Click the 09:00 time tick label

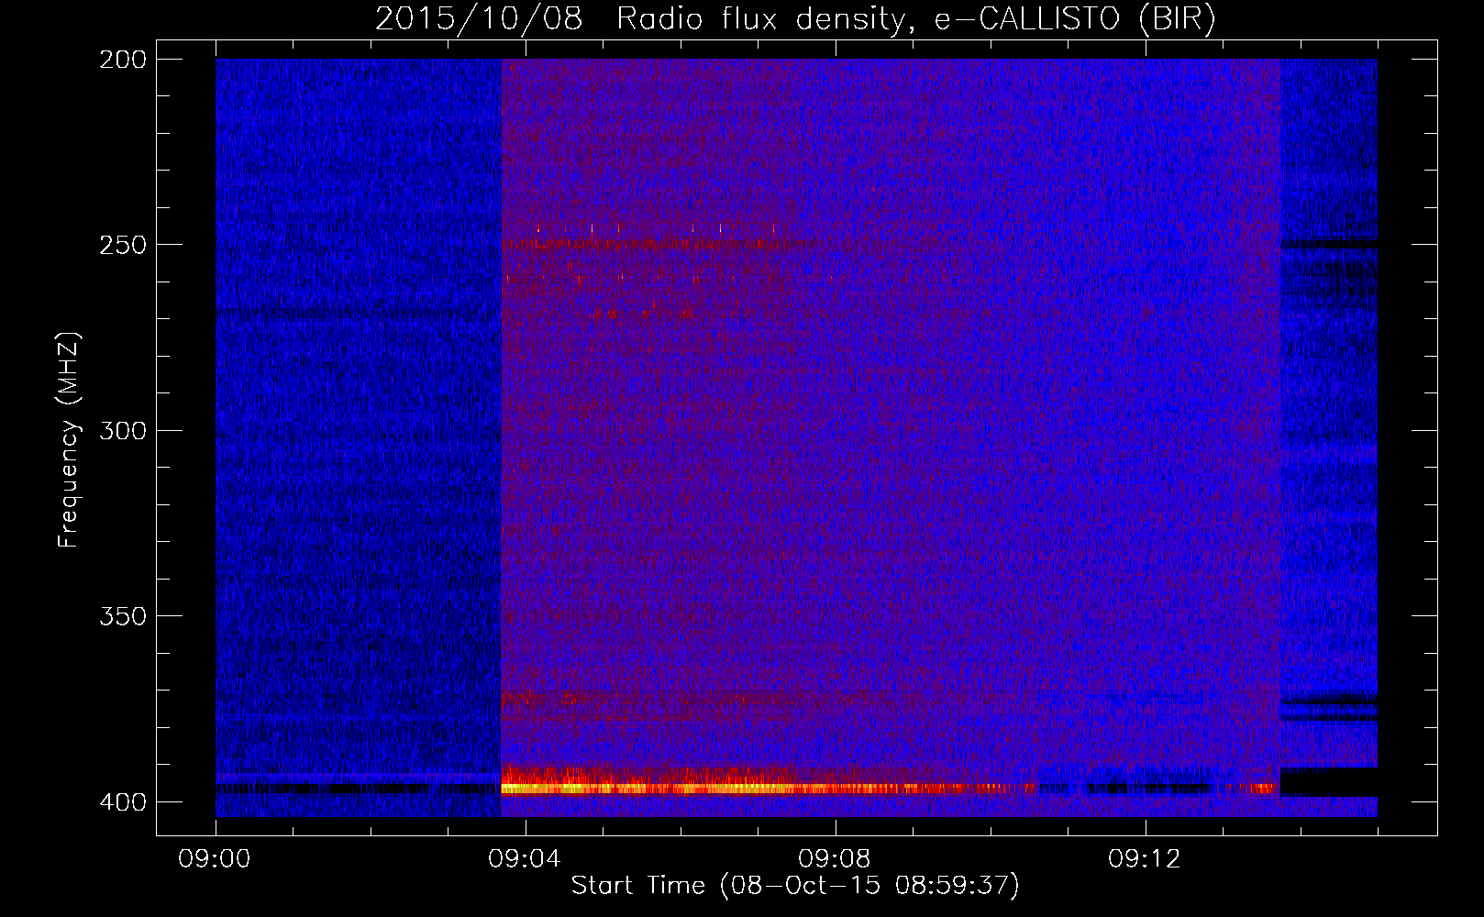pos(215,859)
